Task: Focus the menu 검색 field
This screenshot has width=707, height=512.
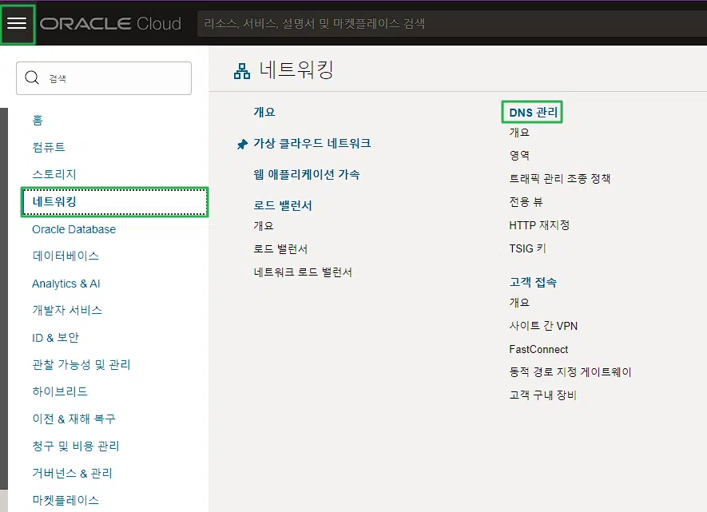Action: 104,78
